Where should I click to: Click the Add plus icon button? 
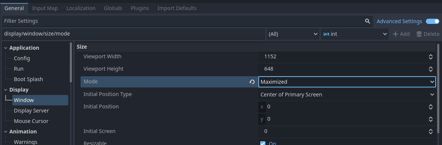click(x=401, y=34)
